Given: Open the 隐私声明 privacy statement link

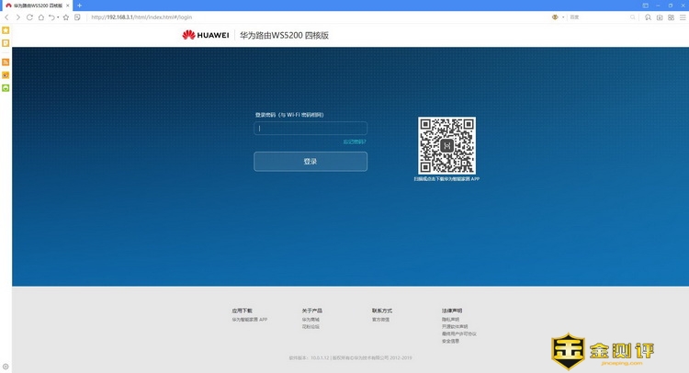Looking at the screenshot, I should [451, 319].
